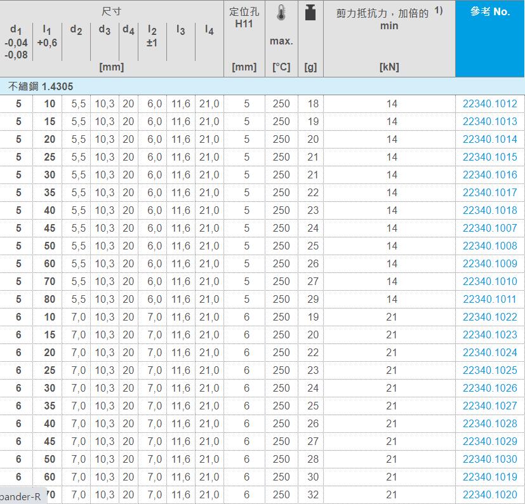Click the 定位孔 H11 column header
525x504 pixels.
(x=244, y=18)
